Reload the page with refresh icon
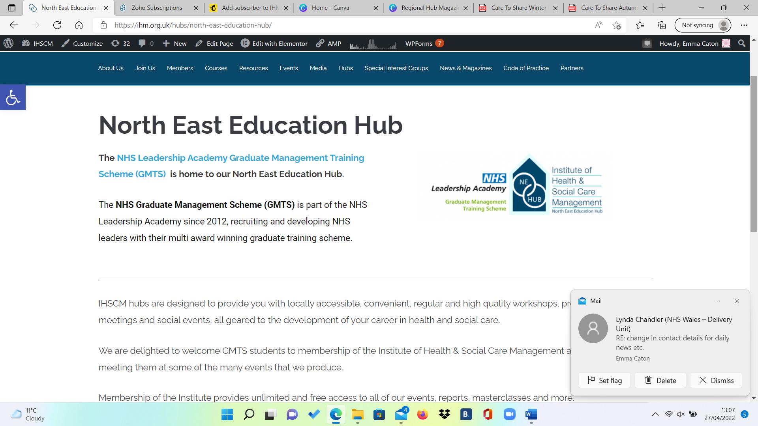758x426 pixels. [x=57, y=25]
